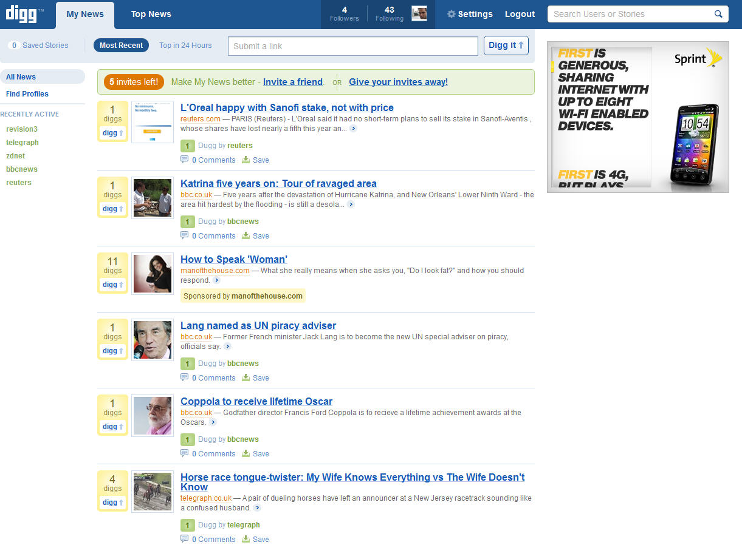This screenshot has width=742, height=545.
Task: Click comment icon under L'Oreal story
Action: [185, 160]
